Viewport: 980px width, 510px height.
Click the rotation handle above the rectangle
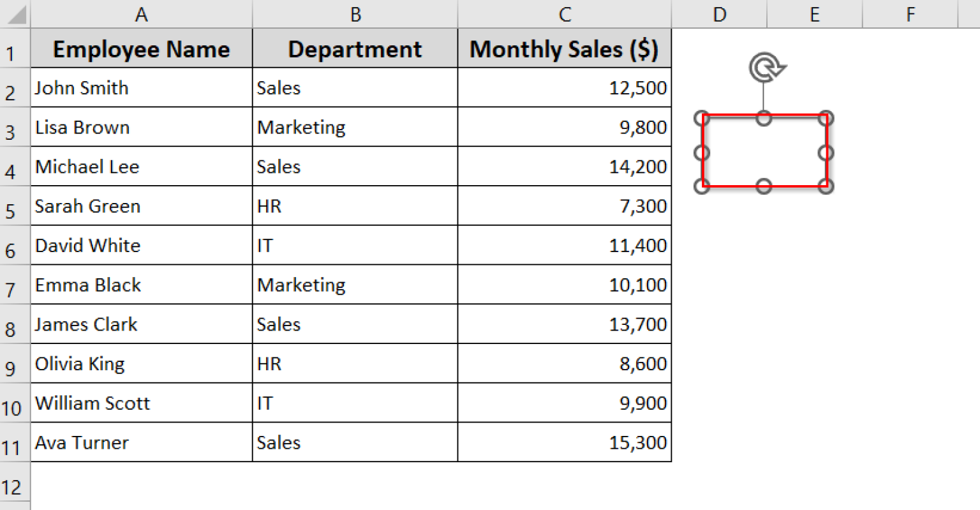point(766,68)
